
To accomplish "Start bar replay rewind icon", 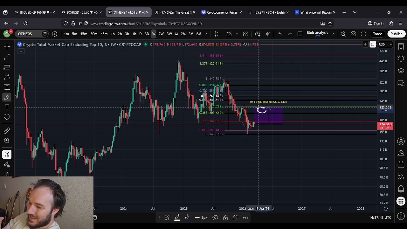I will tap(268, 34).
